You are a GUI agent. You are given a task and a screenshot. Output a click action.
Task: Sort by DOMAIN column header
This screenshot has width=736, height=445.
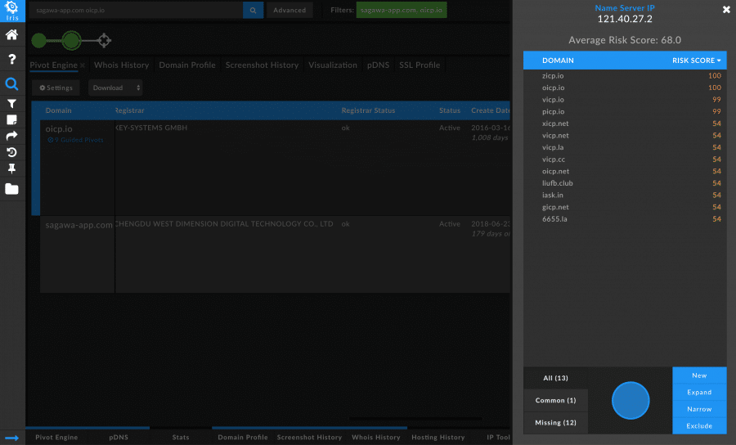[x=558, y=60]
